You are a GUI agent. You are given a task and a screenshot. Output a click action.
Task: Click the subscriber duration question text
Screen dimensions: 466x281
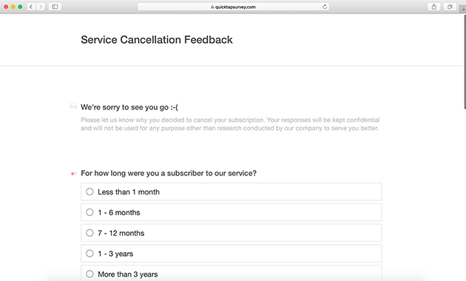pyautogui.click(x=169, y=173)
